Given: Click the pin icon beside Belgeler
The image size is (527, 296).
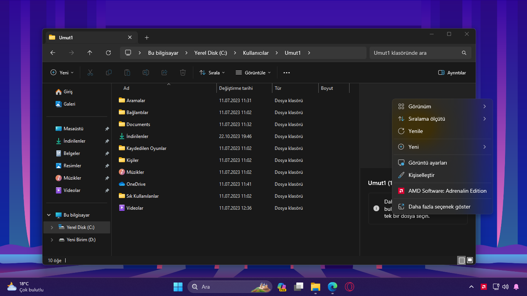Looking at the screenshot, I should 107,153.
